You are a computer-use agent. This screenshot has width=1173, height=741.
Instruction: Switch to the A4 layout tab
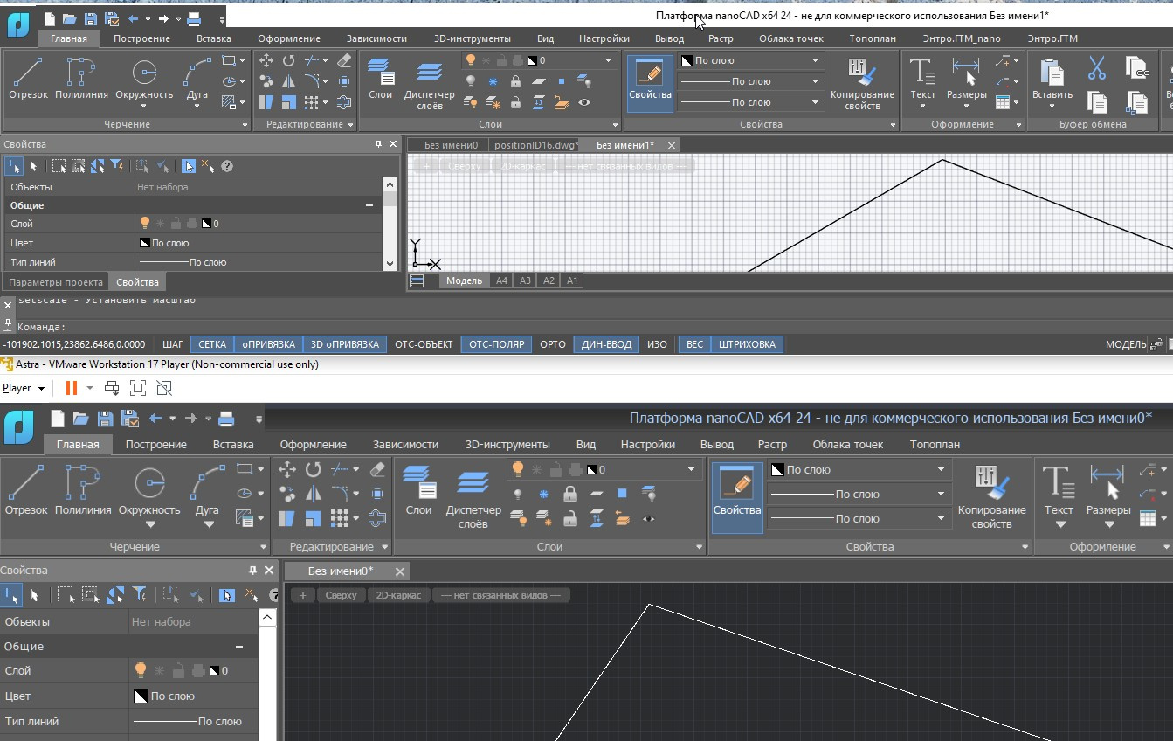click(x=501, y=280)
